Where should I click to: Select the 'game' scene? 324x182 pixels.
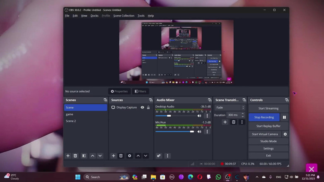click(x=85, y=114)
